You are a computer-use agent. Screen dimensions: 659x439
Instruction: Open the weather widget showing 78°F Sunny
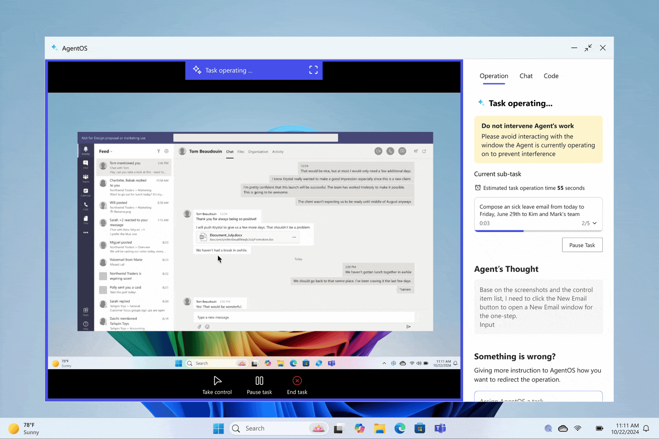coord(24,428)
